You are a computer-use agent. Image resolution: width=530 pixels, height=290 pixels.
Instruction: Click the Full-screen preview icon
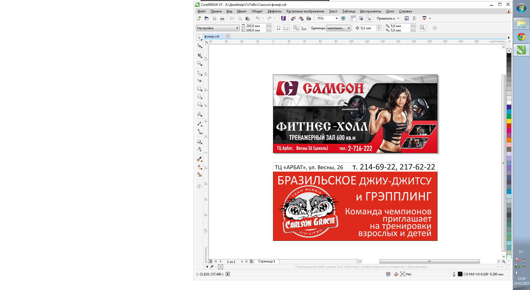343,18
